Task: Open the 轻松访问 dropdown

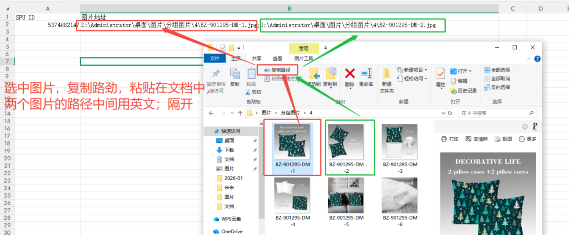Action: (x=412, y=78)
